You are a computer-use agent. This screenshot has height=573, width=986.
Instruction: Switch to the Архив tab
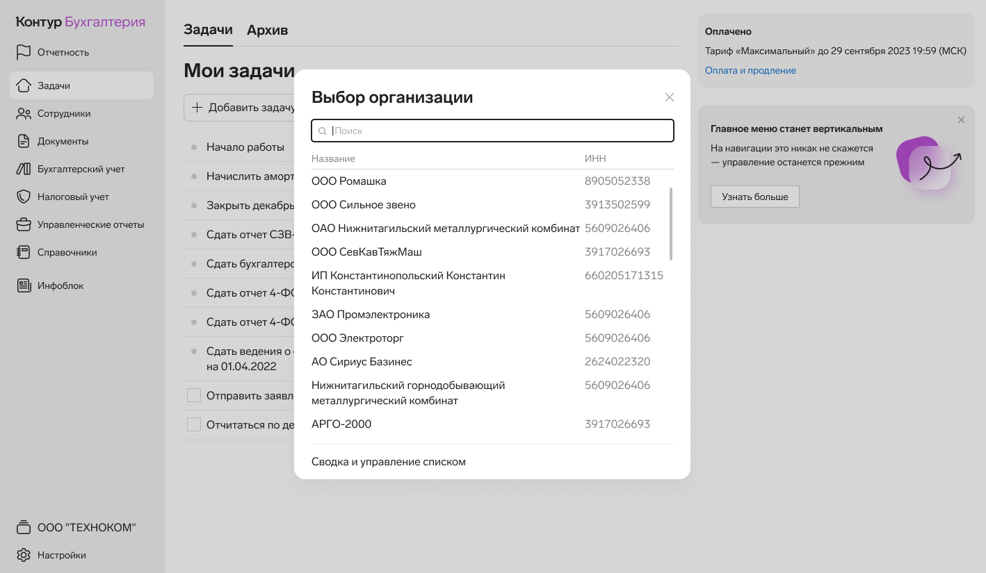point(267,31)
